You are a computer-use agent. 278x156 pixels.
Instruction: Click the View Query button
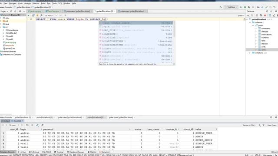coord(271,125)
